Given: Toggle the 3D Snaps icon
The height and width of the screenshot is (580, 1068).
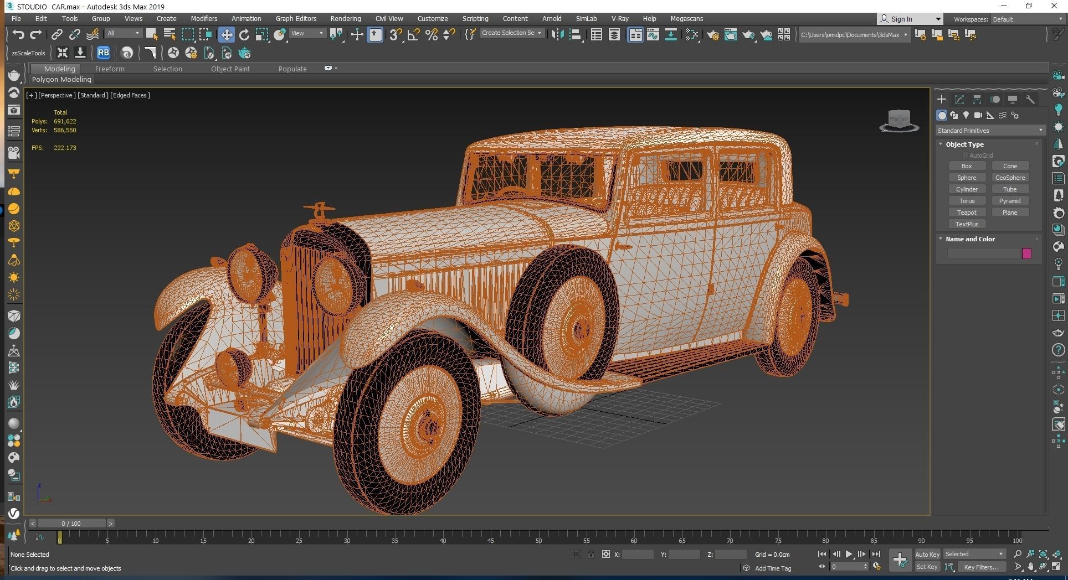Looking at the screenshot, I should click(396, 35).
